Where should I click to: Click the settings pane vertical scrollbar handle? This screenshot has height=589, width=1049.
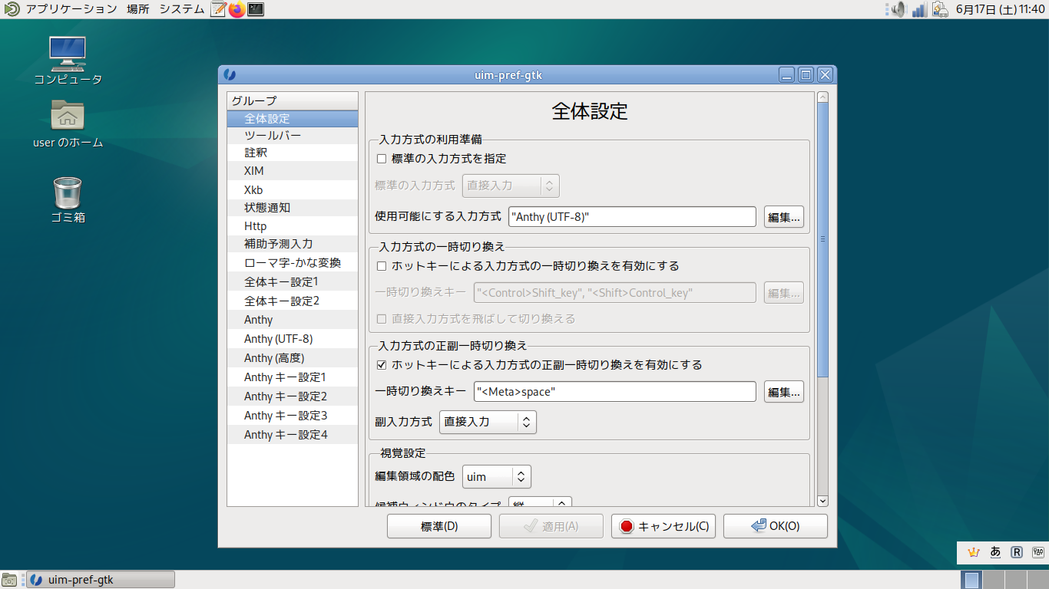point(822,239)
